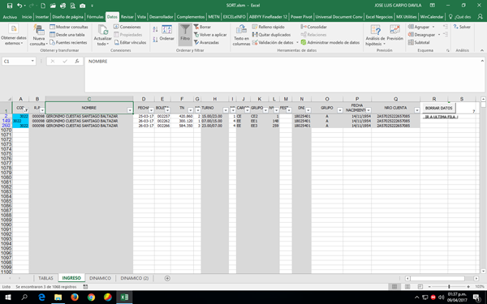Click in the formula bar showing NOMBRE

click(282, 75)
